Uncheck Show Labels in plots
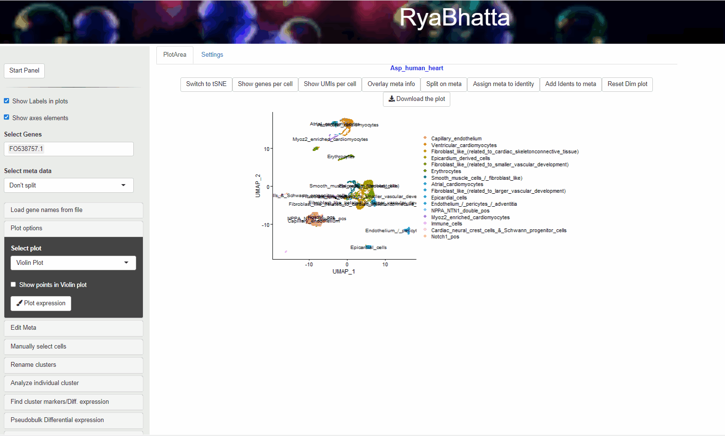 [x=7, y=101]
